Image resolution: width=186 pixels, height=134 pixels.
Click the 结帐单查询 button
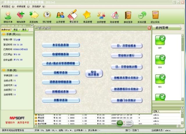(61, 72)
